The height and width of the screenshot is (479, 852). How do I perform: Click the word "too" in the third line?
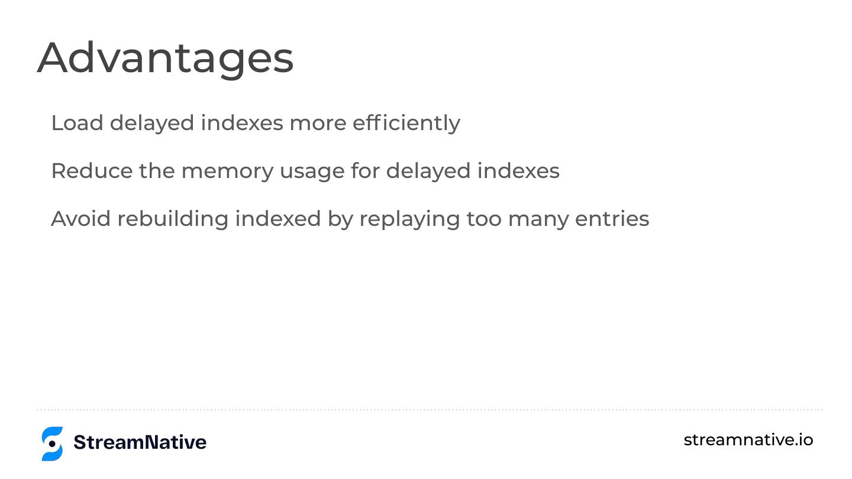coord(483,219)
